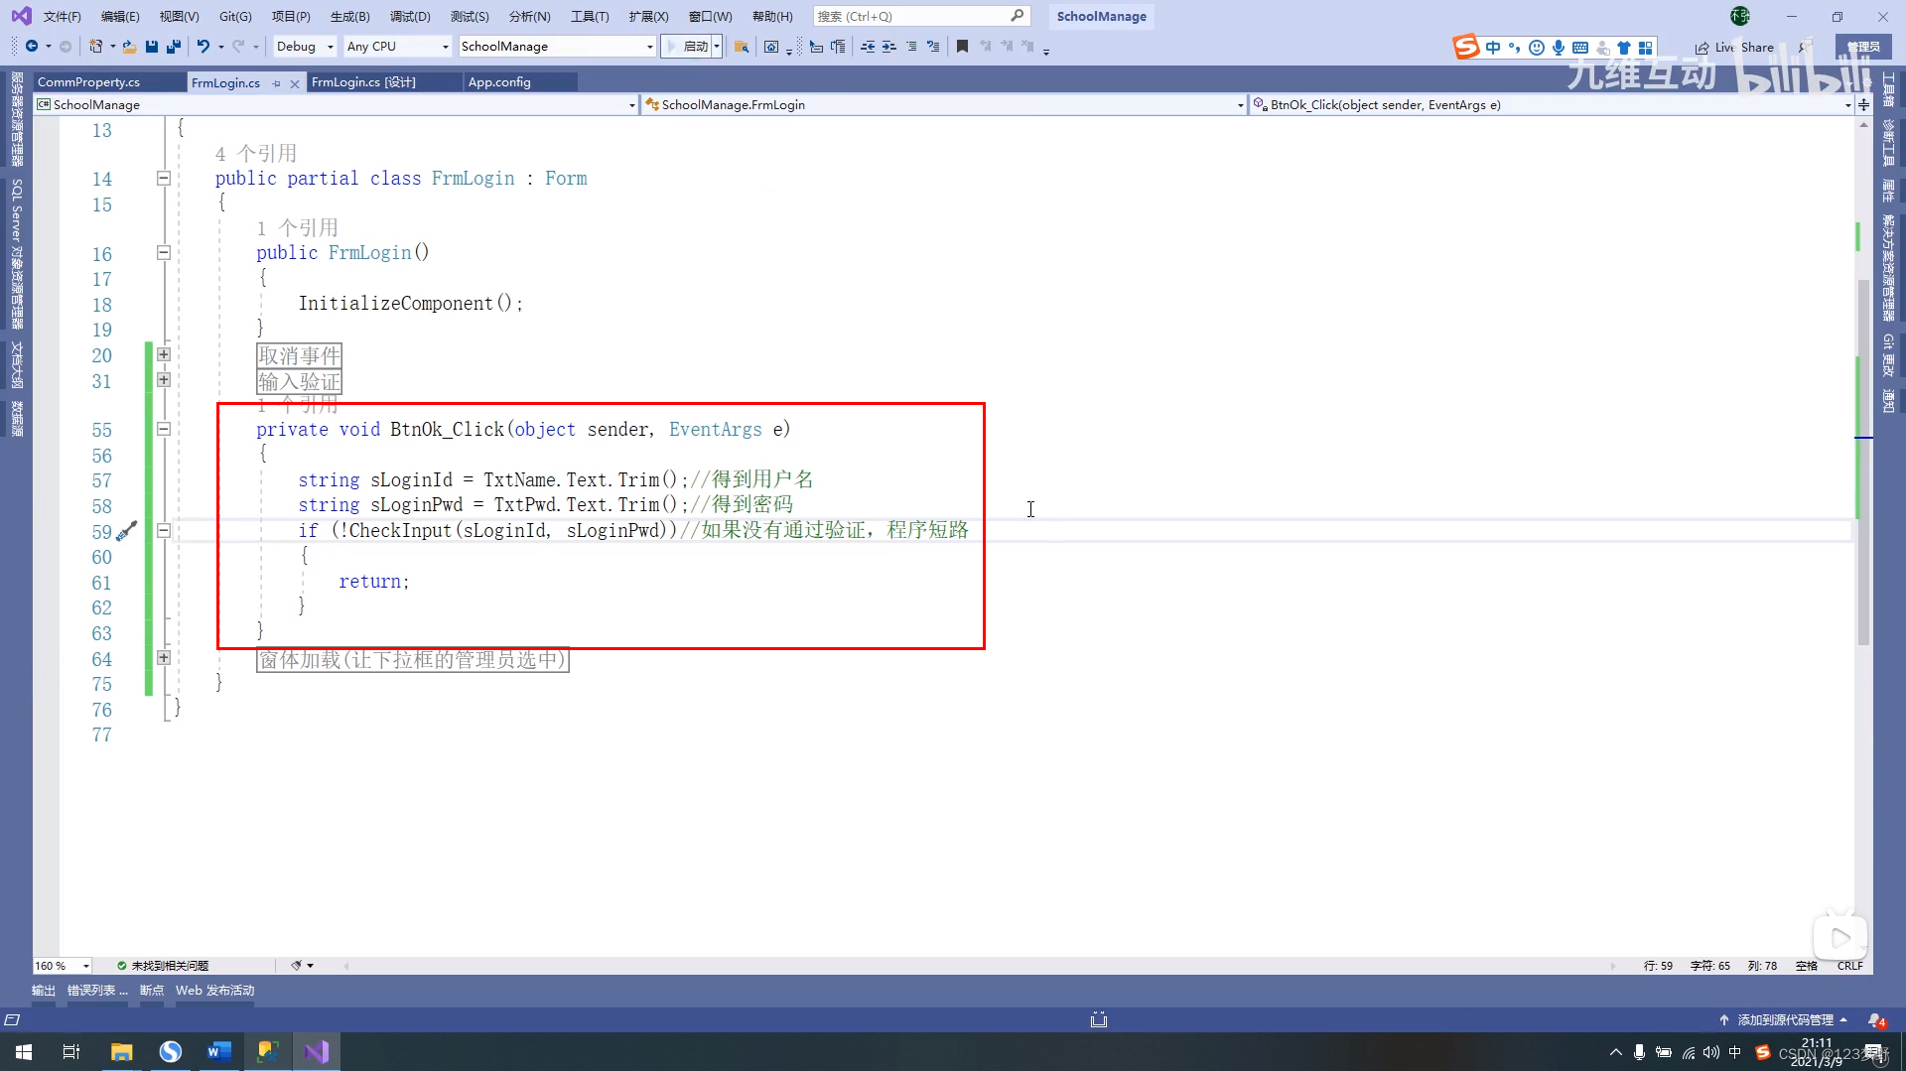Collapse the BtnOk_Click method at line 55
This screenshot has height=1071, width=1906.
(164, 430)
